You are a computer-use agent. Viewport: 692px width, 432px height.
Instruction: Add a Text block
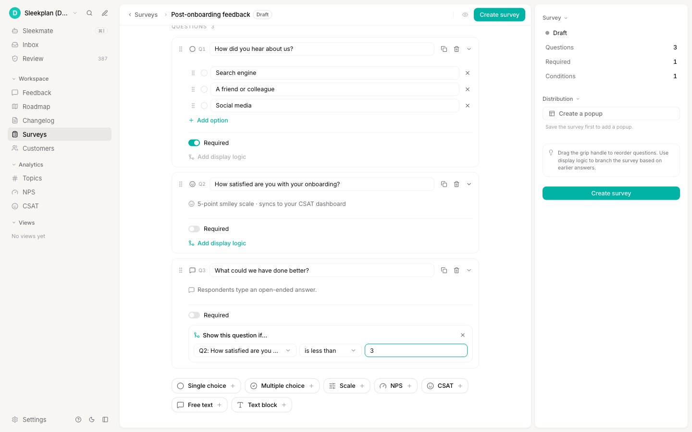(262, 405)
